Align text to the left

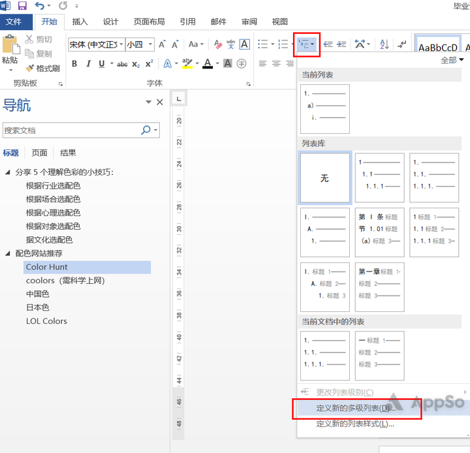click(x=262, y=63)
